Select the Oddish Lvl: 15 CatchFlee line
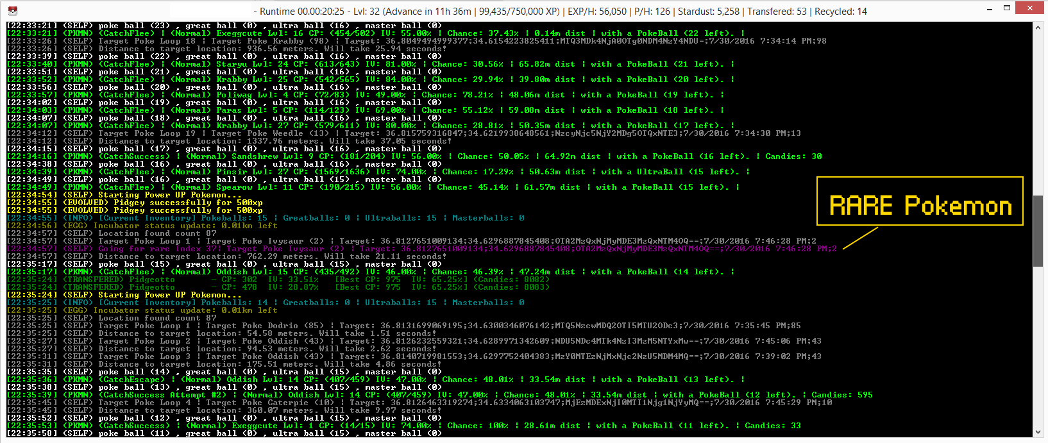This screenshot has height=443, width=1048. click(x=371, y=272)
